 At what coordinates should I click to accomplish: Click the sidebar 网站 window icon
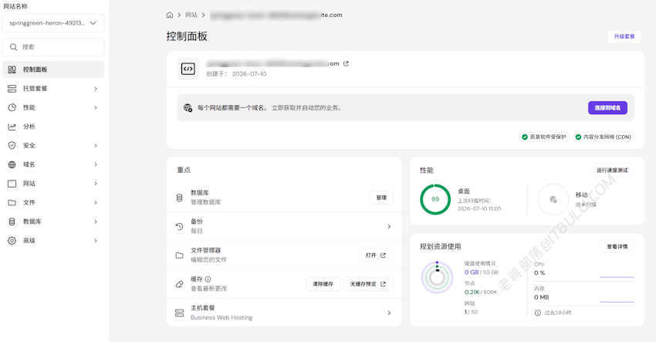pyautogui.click(x=12, y=183)
